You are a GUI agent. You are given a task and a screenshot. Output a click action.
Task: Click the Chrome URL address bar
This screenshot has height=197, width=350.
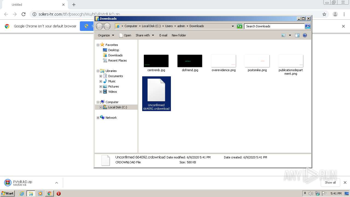coord(175,14)
